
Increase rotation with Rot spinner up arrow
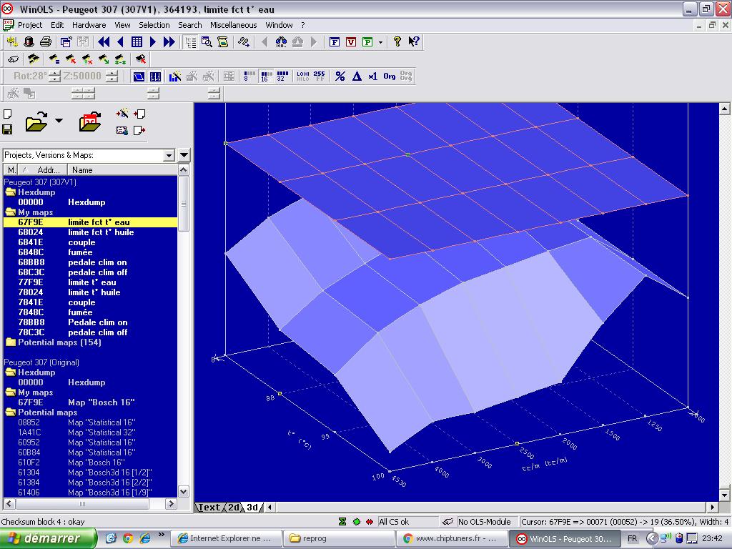[x=55, y=73]
